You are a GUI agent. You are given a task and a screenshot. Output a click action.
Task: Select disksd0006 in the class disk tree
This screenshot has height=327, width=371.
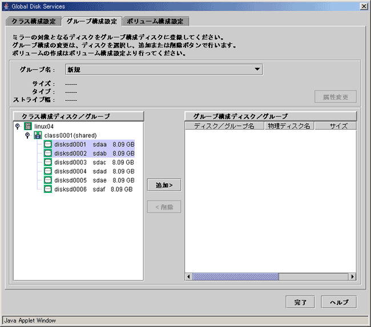point(70,189)
